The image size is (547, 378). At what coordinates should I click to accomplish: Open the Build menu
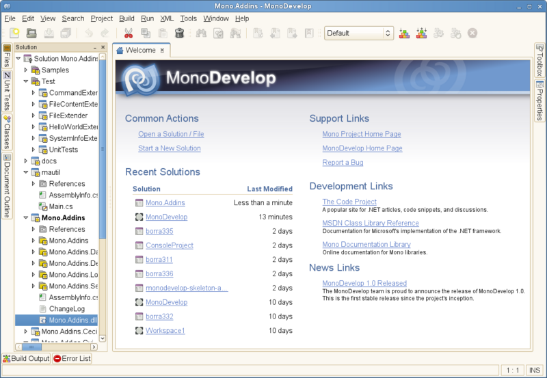(x=126, y=18)
